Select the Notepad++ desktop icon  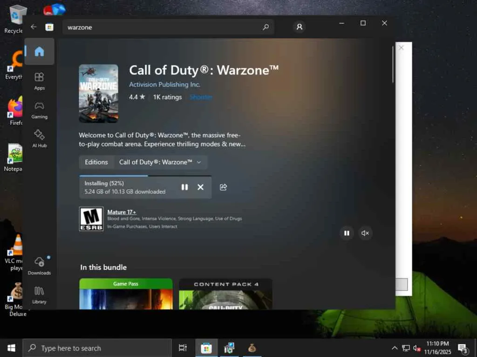14,158
